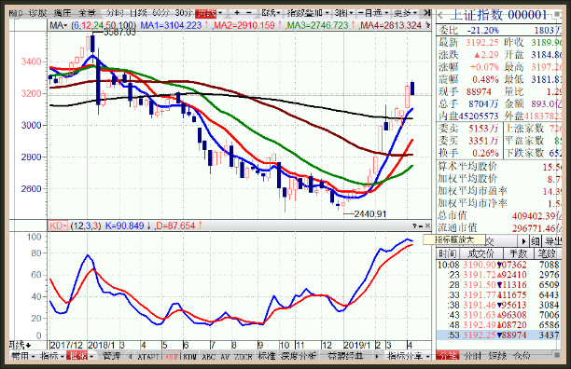Viewport: 571px width, 369px height.
Task: Switch to 60分 chart period
Action: 160,13
